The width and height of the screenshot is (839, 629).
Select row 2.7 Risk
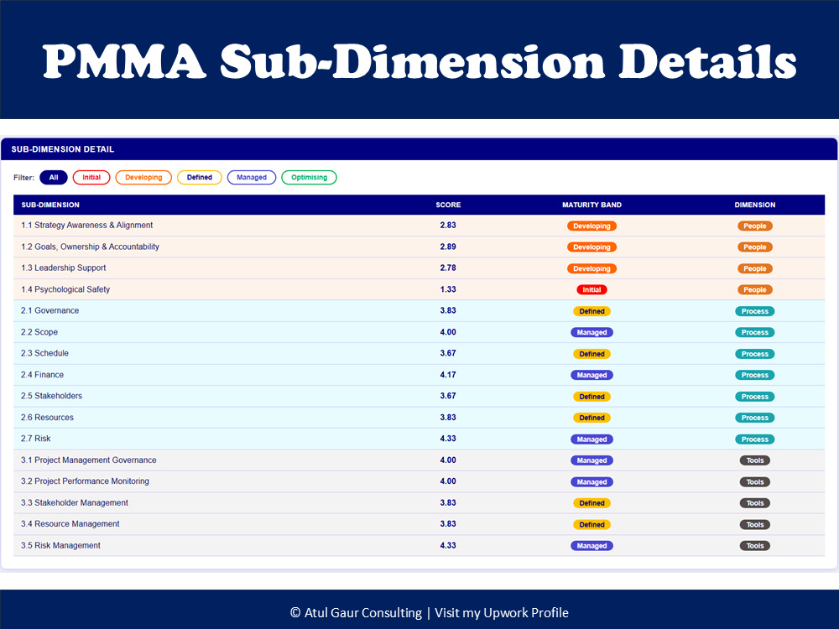419,439
